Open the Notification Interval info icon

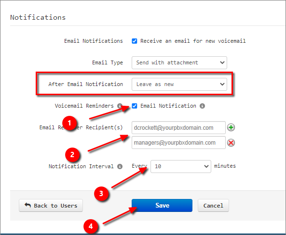coord(120,166)
